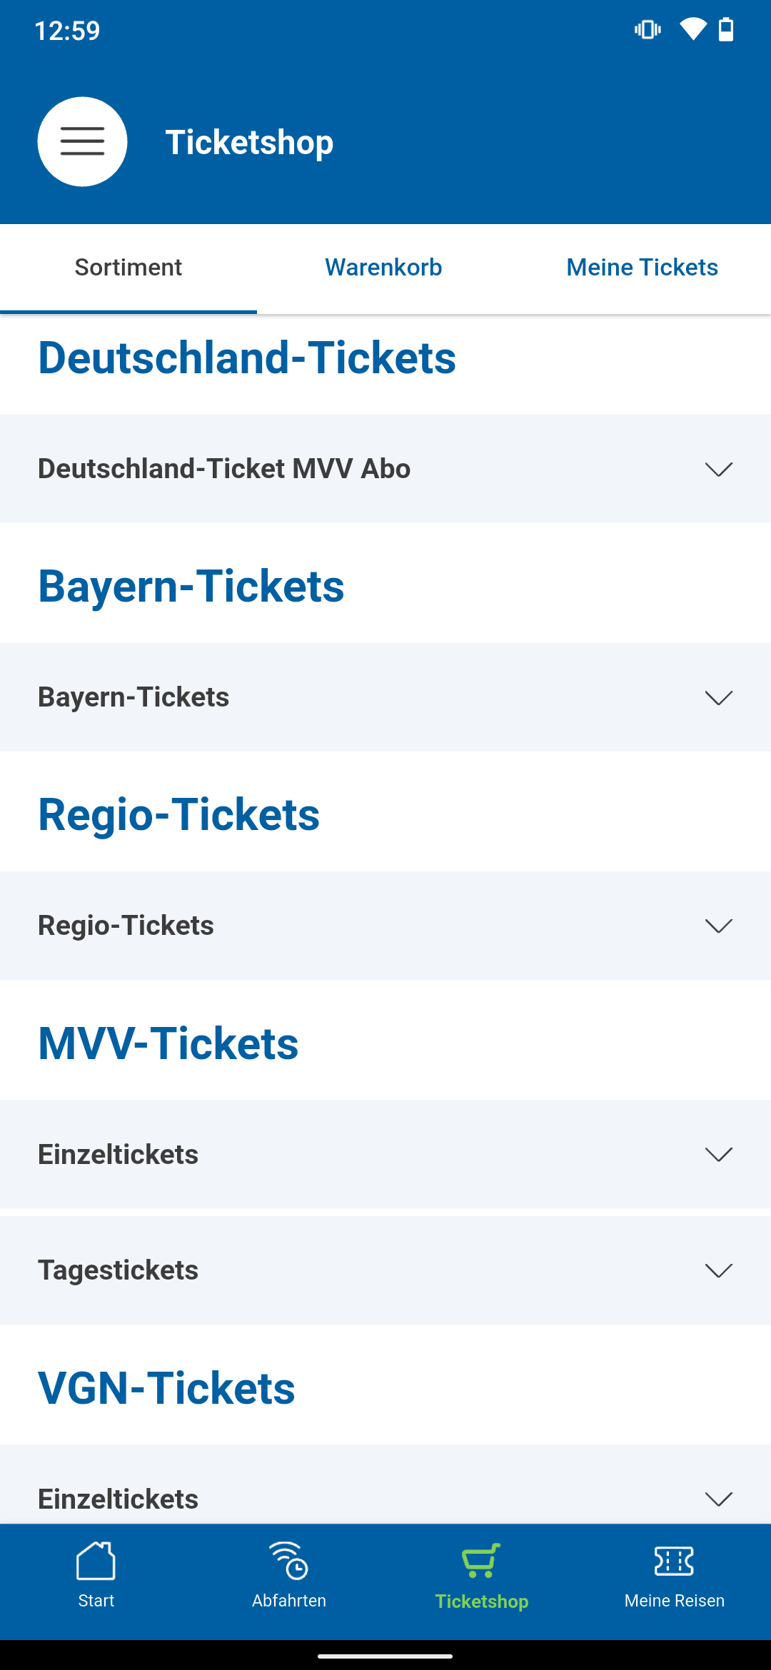The height and width of the screenshot is (1670, 771).
Task: Expand the Tagestickets chevron
Action: pyautogui.click(x=718, y=1270)
